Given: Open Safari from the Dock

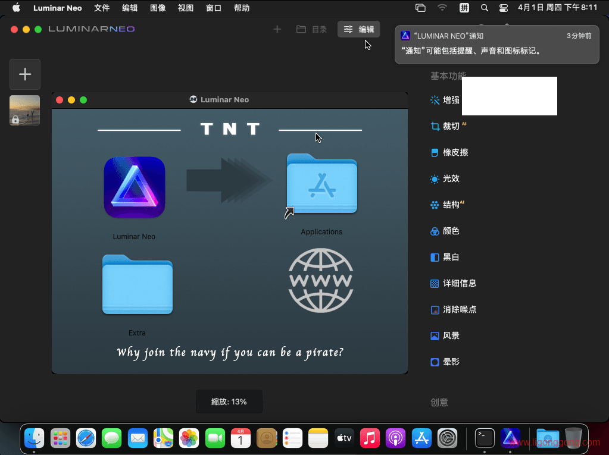Looking at the screenshot, I should 86,438.
